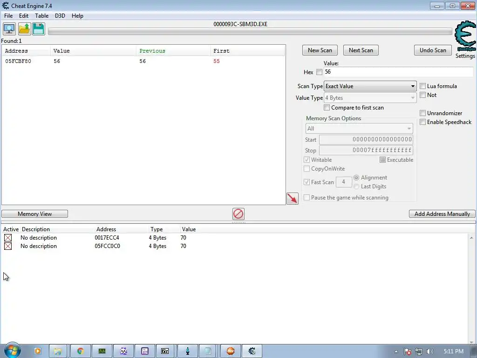
Task: Open Windows Explorer from the taskbar
Action: tap(57, 351)
